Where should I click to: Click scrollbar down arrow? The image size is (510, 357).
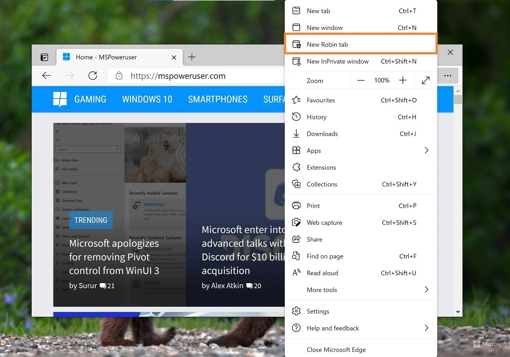coord(458,312)
